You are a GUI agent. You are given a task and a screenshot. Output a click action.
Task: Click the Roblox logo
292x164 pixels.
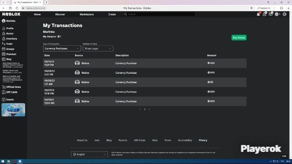point(11,14)
